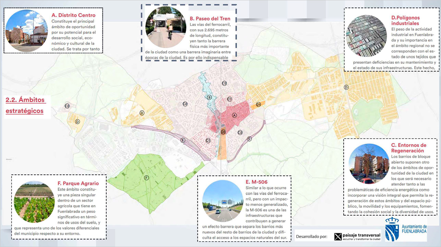Click the heading 'F. Parque Agrario'
The image size is (441, 247).
[78, 183]
